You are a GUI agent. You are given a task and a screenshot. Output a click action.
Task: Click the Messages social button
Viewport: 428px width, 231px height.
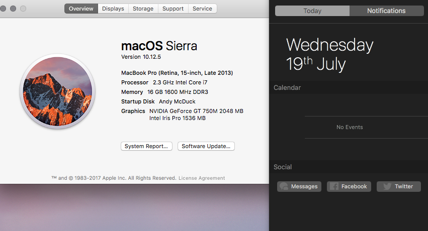(299, 187)
